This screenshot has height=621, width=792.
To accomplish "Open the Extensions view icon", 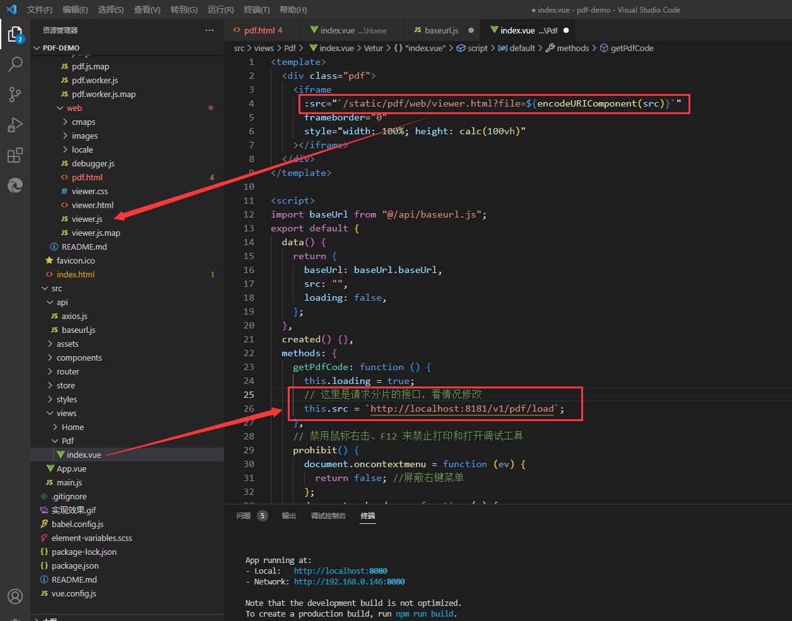I will 15,155.
